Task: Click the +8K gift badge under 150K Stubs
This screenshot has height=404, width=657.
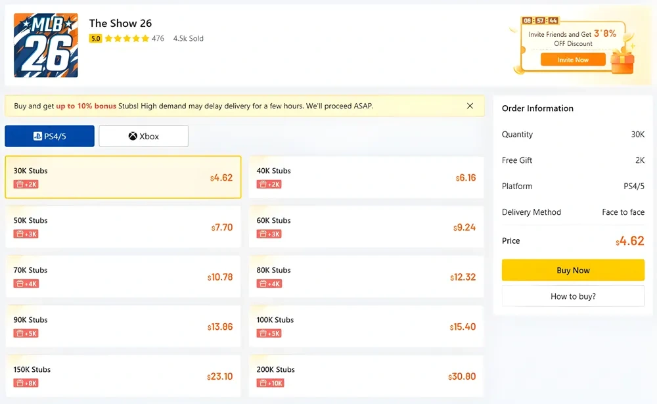Action: pos(26,383)
